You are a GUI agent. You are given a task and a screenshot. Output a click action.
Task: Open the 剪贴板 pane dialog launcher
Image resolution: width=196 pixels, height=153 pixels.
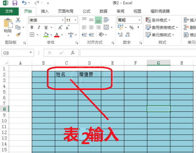coord(25,43)
